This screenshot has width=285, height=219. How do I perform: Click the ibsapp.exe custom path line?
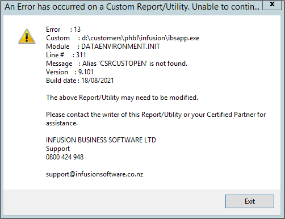123,38
